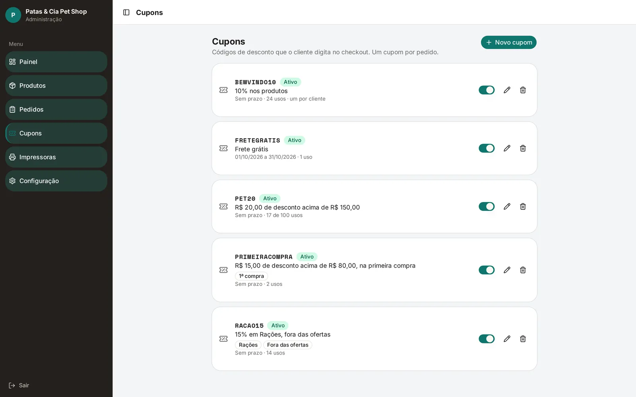636x397 pixels.
Task: Click the Patas & Cia avatar logo
Action: [13, 15]
